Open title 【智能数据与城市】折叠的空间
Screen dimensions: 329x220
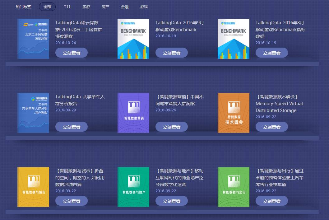(x=80, y=178)
